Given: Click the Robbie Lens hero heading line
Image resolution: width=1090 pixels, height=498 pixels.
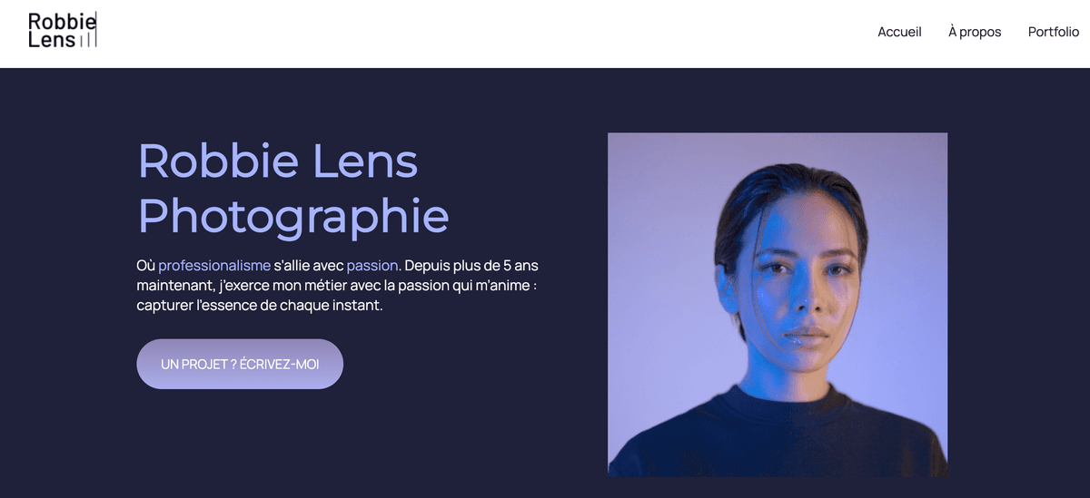Looking at the screenshot, I should pyautogui.click(x=278, y=161).
